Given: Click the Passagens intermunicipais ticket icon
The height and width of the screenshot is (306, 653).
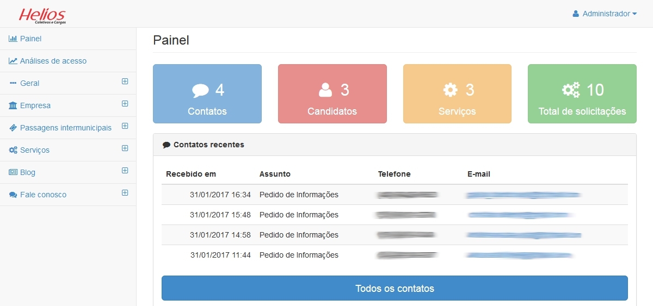Looking at the screenshot, I should tap(13, 128).
